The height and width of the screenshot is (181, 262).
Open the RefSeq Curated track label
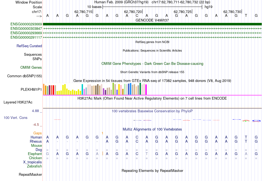click(x=29, y=46)
